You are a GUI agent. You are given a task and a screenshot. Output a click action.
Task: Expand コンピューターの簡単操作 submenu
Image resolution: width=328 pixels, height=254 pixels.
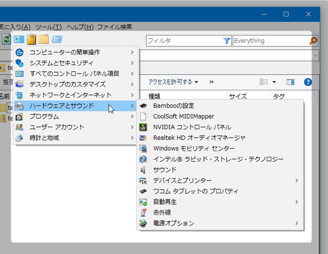click(75, 52)
